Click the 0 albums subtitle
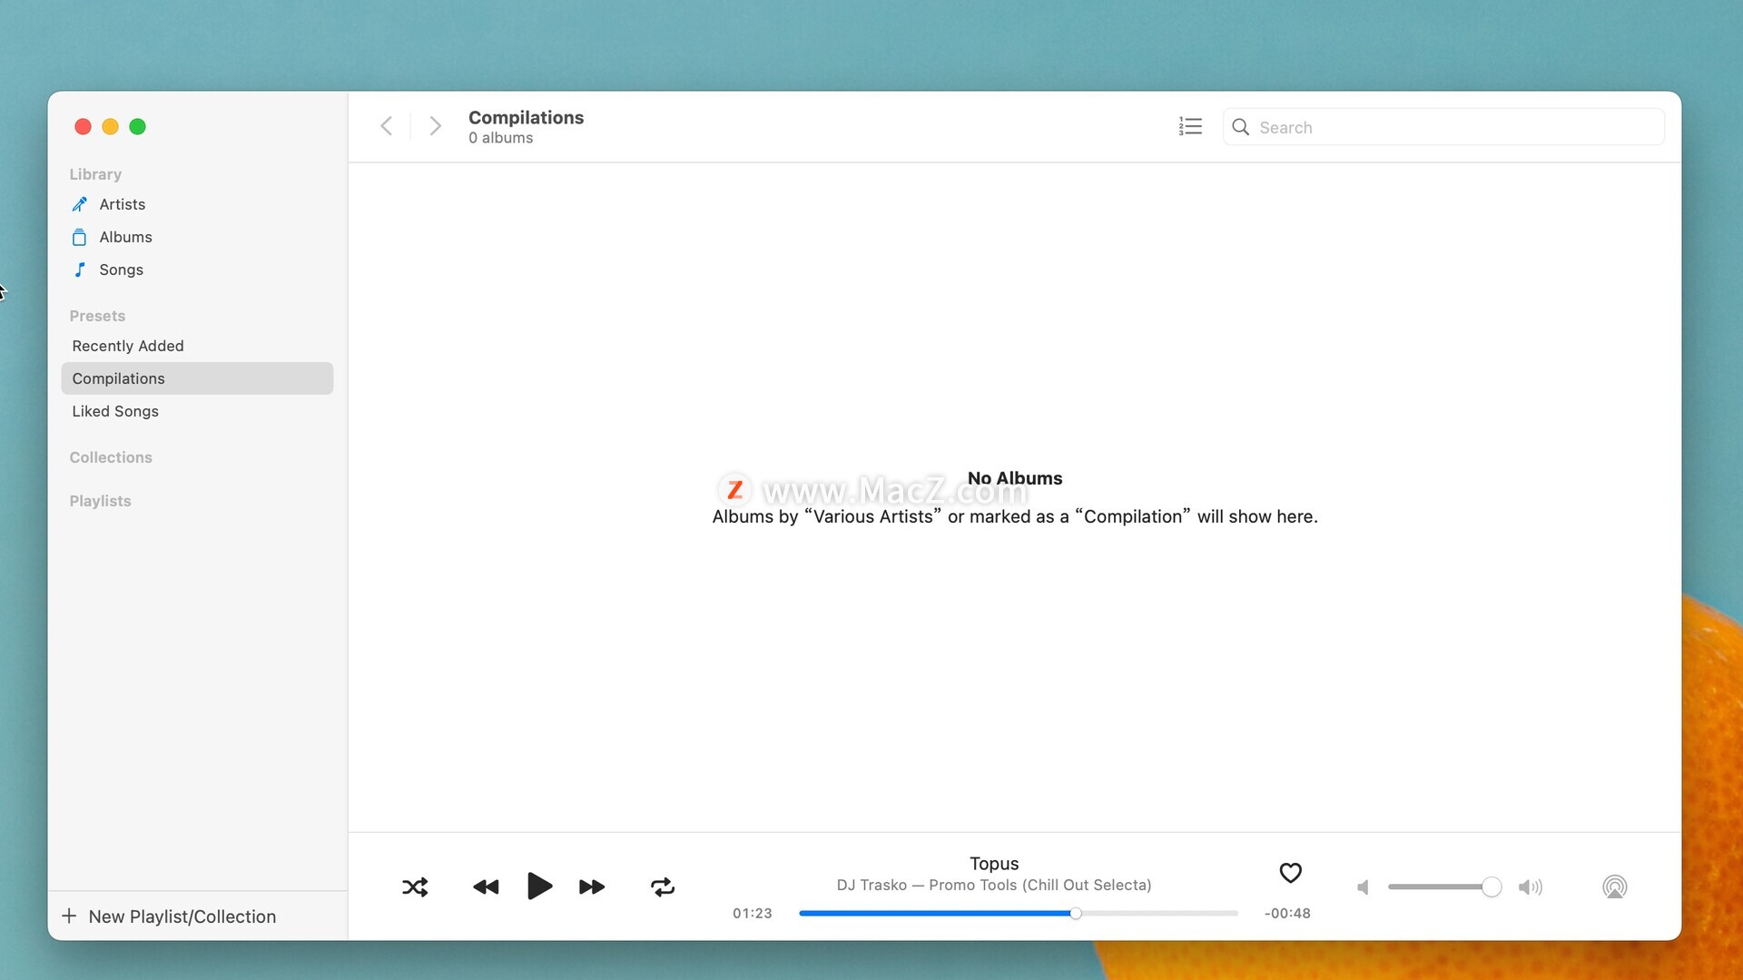 [501, 138]
